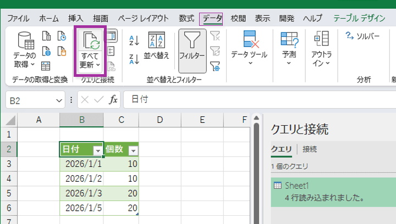
Task: Switch to the 開発 tab
Action: (x=287, y=19)
